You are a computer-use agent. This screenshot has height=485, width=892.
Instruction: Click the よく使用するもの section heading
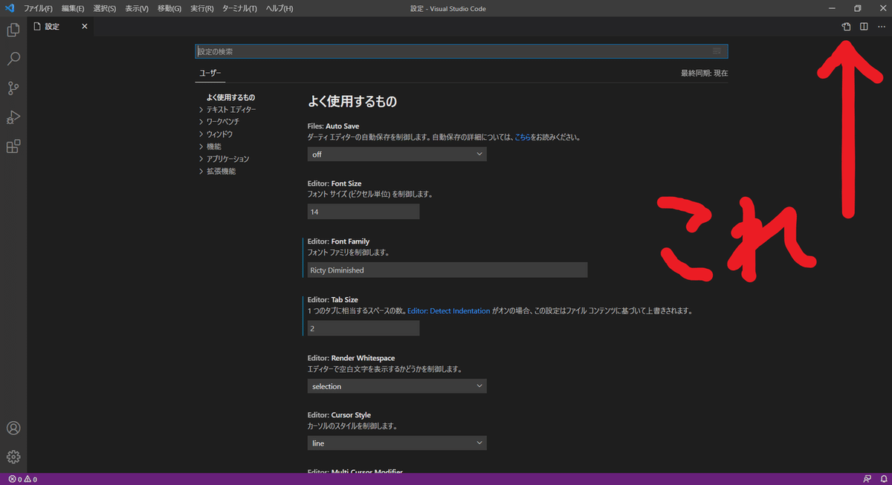pos(352,102)
